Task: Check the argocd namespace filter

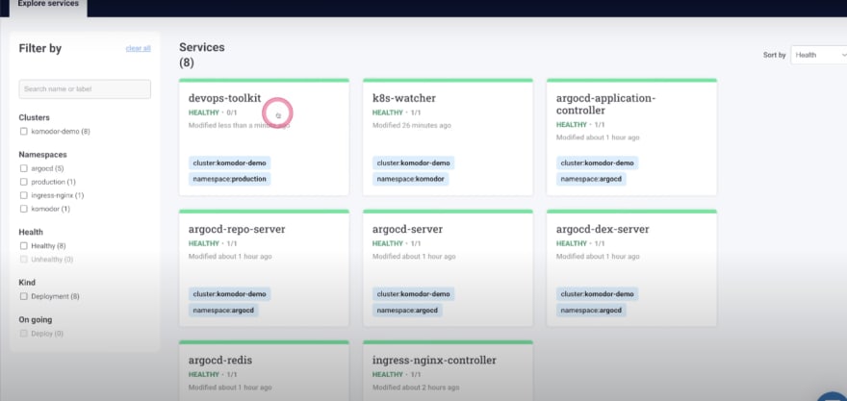Action: click(x=24, y=168)
